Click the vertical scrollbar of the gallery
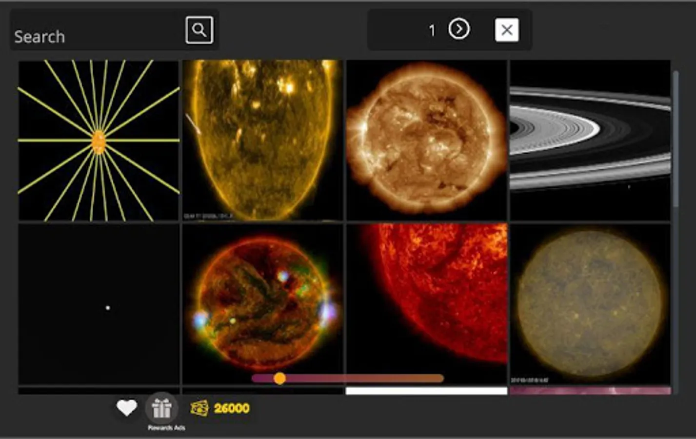Screen dimensions: 696x439 (676, 139)
